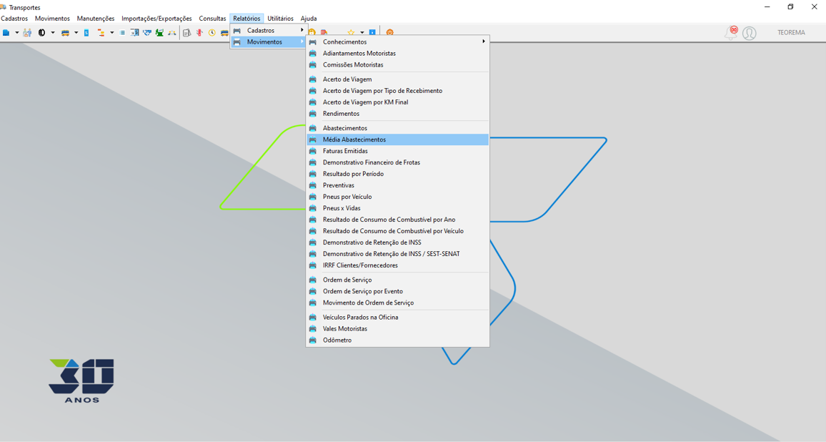Open the Utilitários menu
The width and height of the screenshot is (826, 442).
[280, 19]
